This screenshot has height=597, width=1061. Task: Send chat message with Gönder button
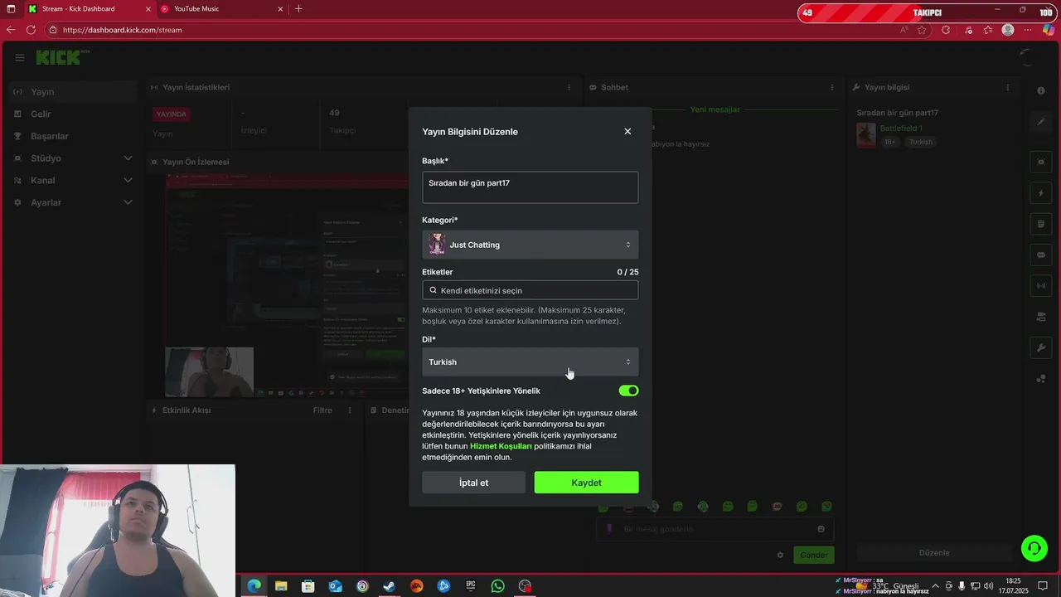click(x=814, y=555)
